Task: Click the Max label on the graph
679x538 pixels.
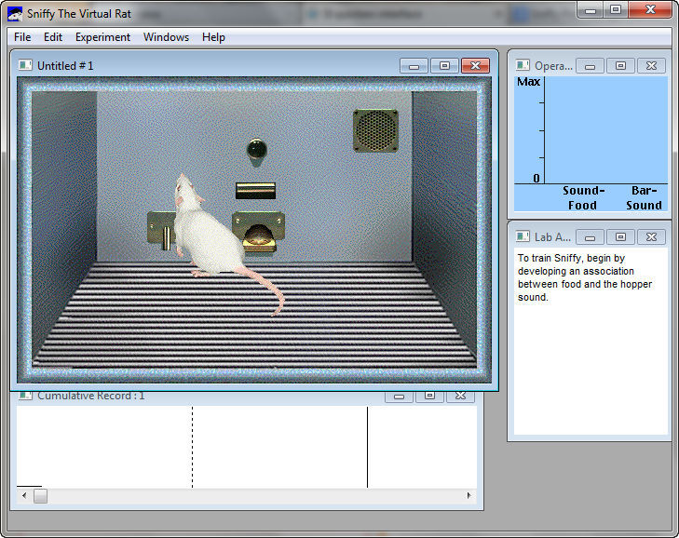Action: (528, 82)
